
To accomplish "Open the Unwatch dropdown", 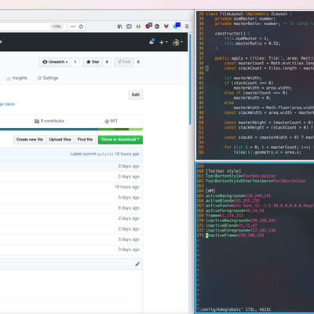I will tap(55, 62).
